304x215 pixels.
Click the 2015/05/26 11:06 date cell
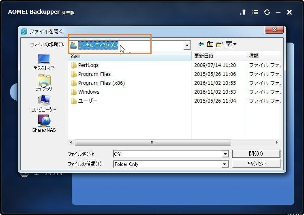215,74
